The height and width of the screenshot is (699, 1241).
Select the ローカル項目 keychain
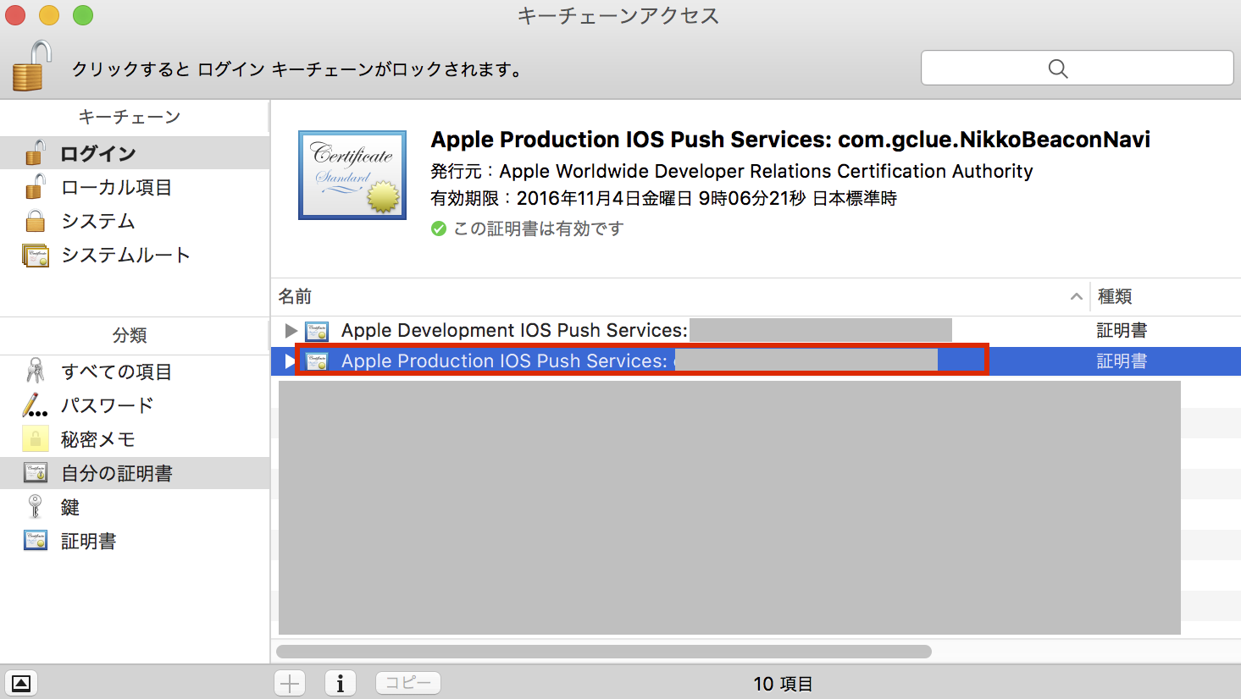(x=116, y=187)
